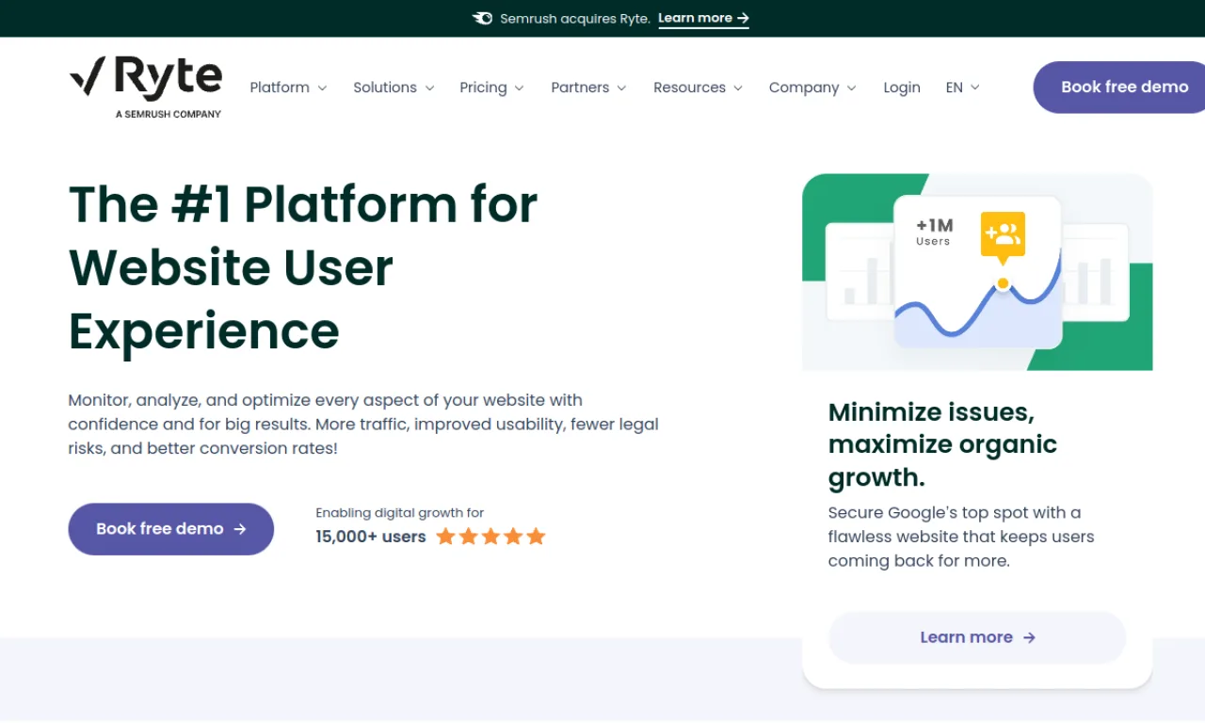Click the 'A SEMRUSH COMPANY' tagline
Image resolution: width=1205 pixels, height=723 pixels.
169,114
